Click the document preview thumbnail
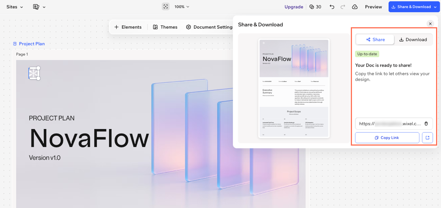Screen dimensions: 441x208 click(294, 88)
